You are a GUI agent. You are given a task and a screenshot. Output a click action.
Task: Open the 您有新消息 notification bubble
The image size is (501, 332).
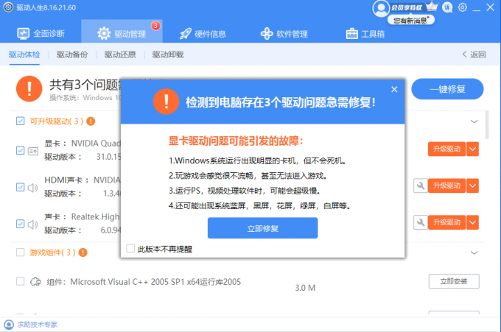pos(411,21)
